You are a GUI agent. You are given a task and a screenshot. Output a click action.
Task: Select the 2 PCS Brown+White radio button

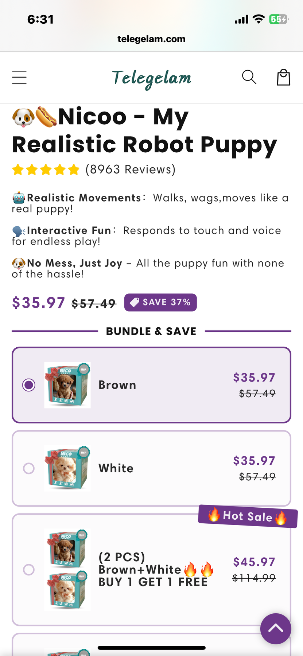point(29,569)
